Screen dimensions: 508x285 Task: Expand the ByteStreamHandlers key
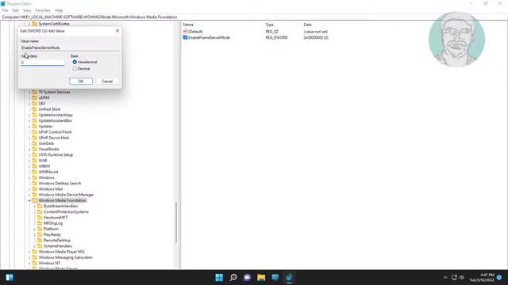click(35, 206)
